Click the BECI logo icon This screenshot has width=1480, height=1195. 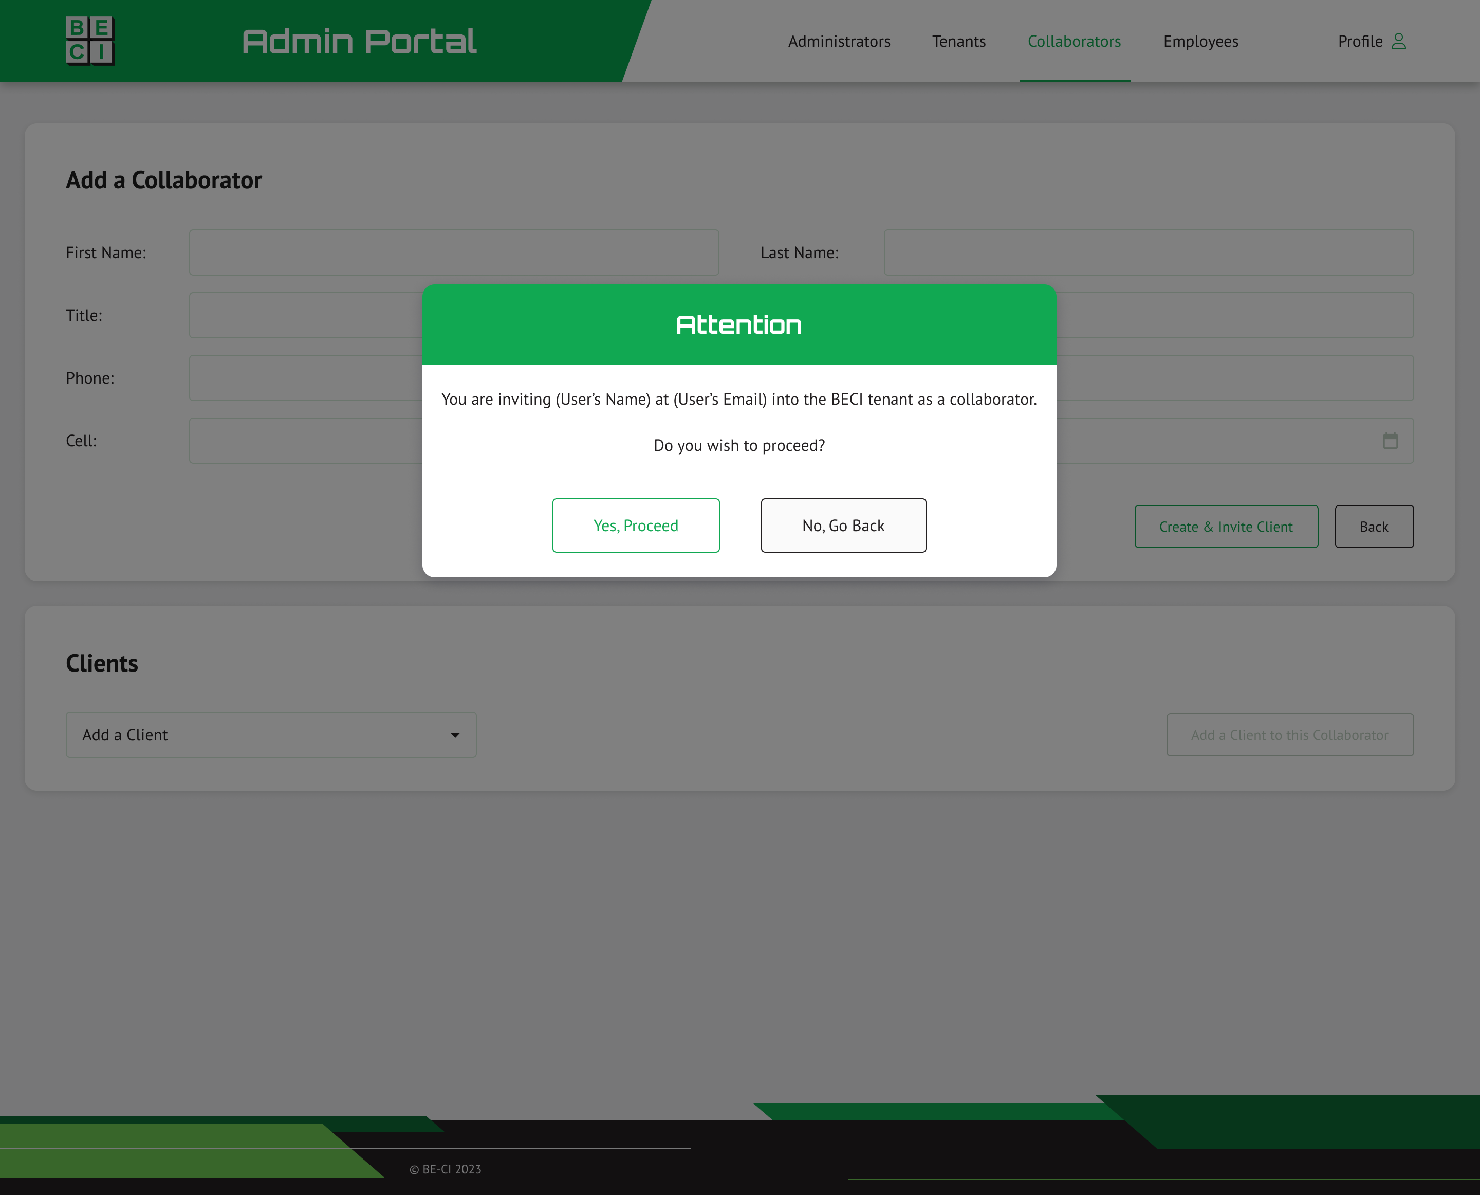[90, 41]
